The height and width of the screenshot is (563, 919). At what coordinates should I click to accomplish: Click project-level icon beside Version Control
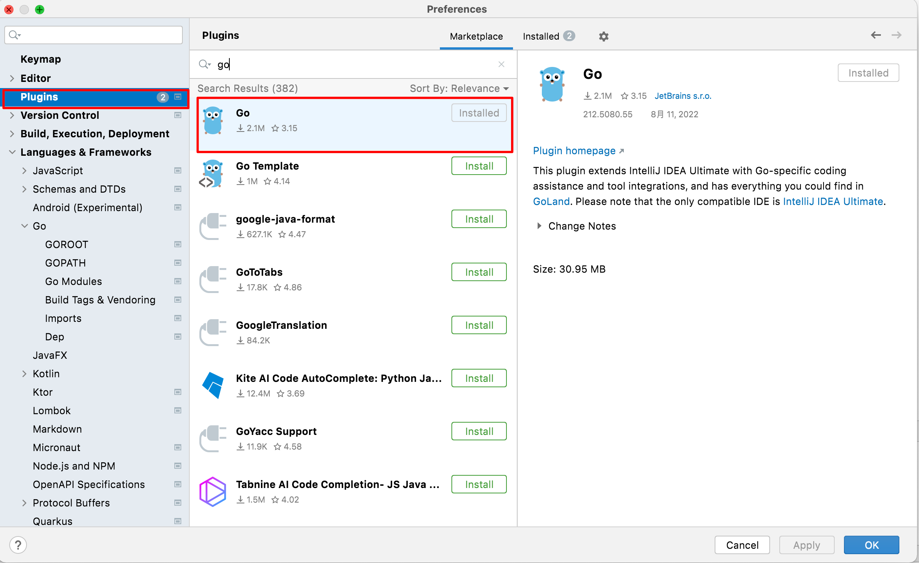(x=178, y=115)
